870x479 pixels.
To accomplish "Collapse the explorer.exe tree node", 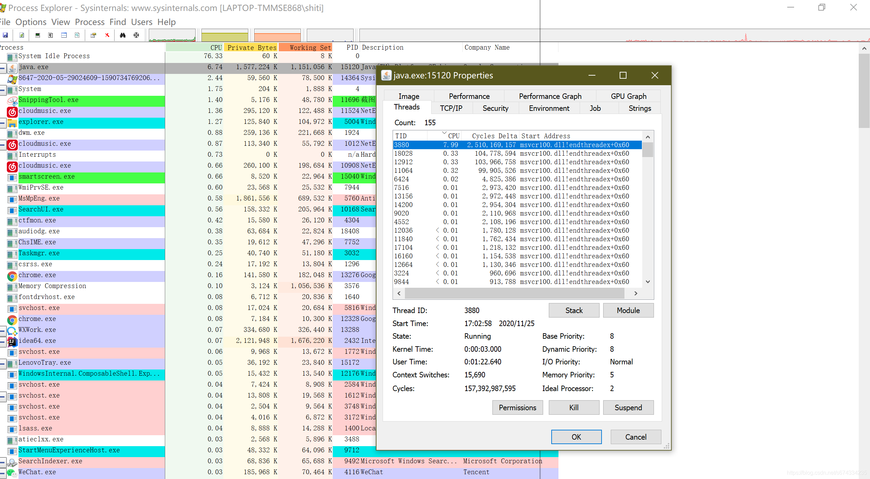I will (x=2, y=123).
